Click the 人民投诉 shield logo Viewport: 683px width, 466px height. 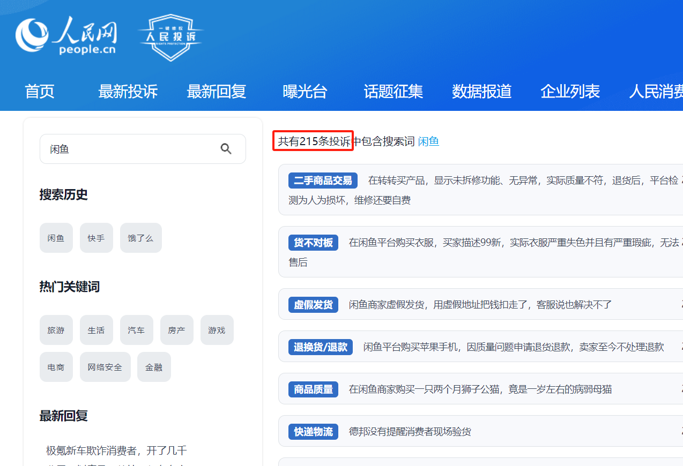point(170,37)
